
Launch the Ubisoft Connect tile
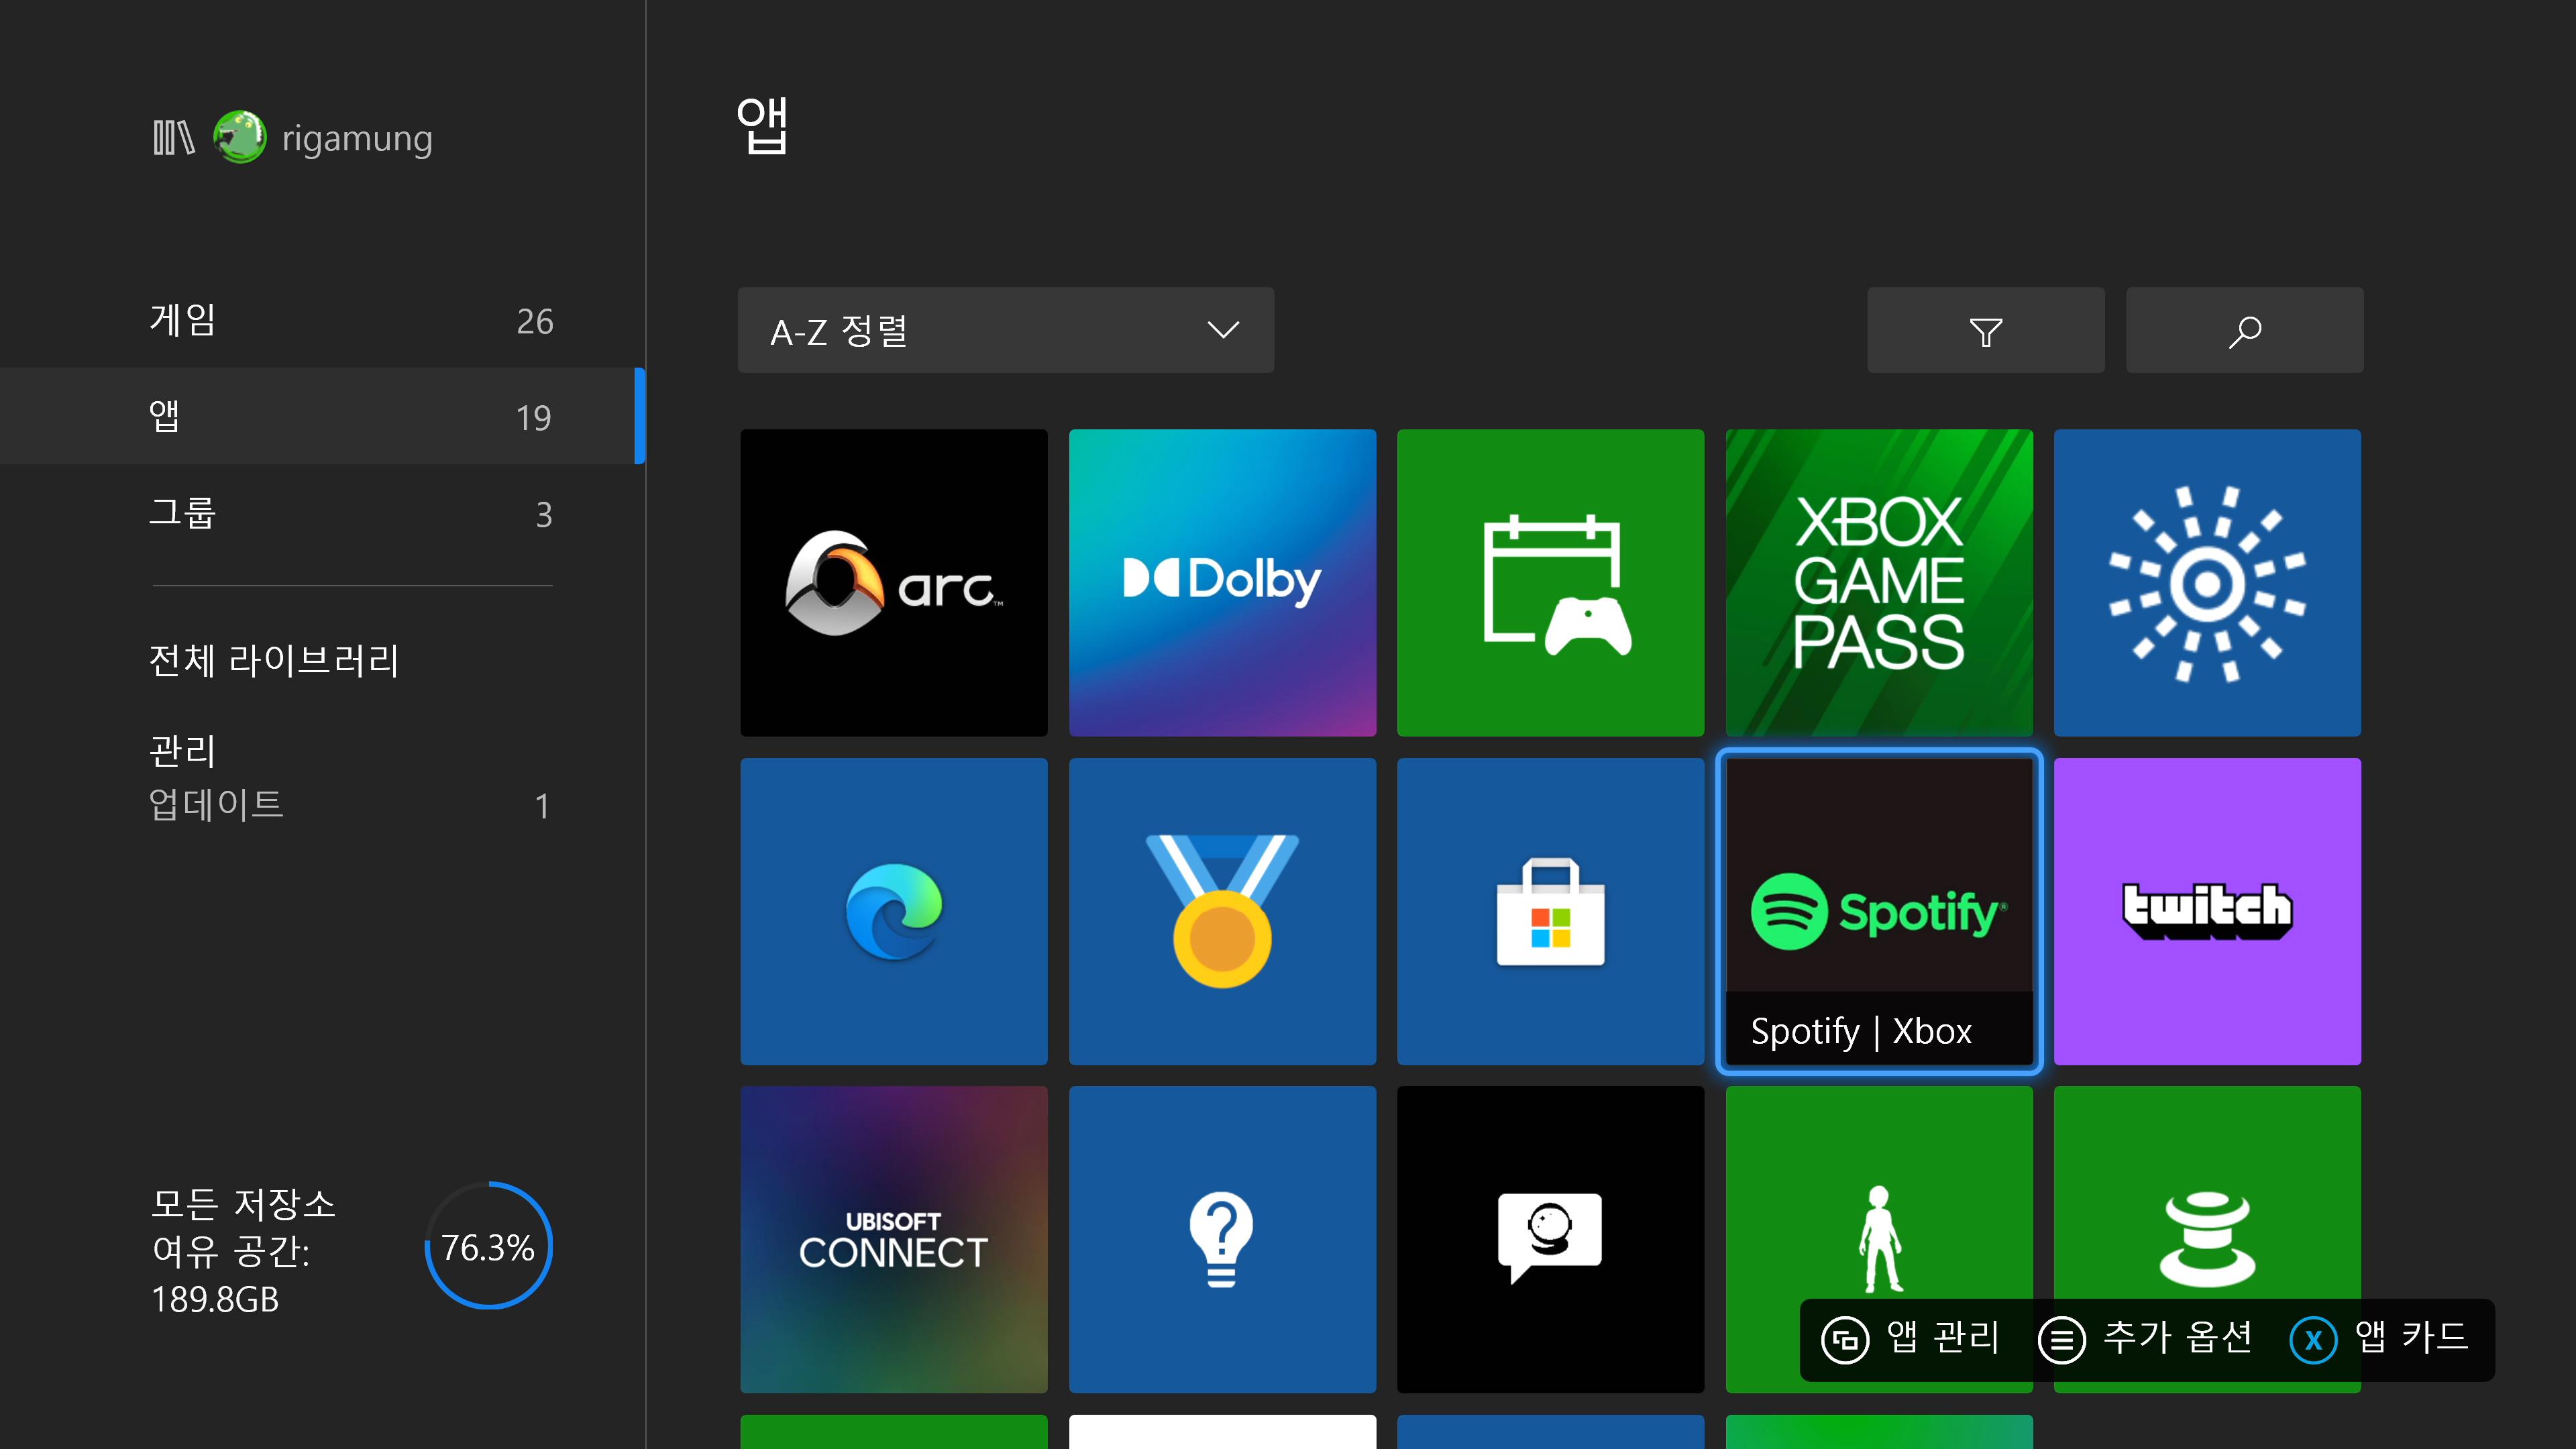894,1239
